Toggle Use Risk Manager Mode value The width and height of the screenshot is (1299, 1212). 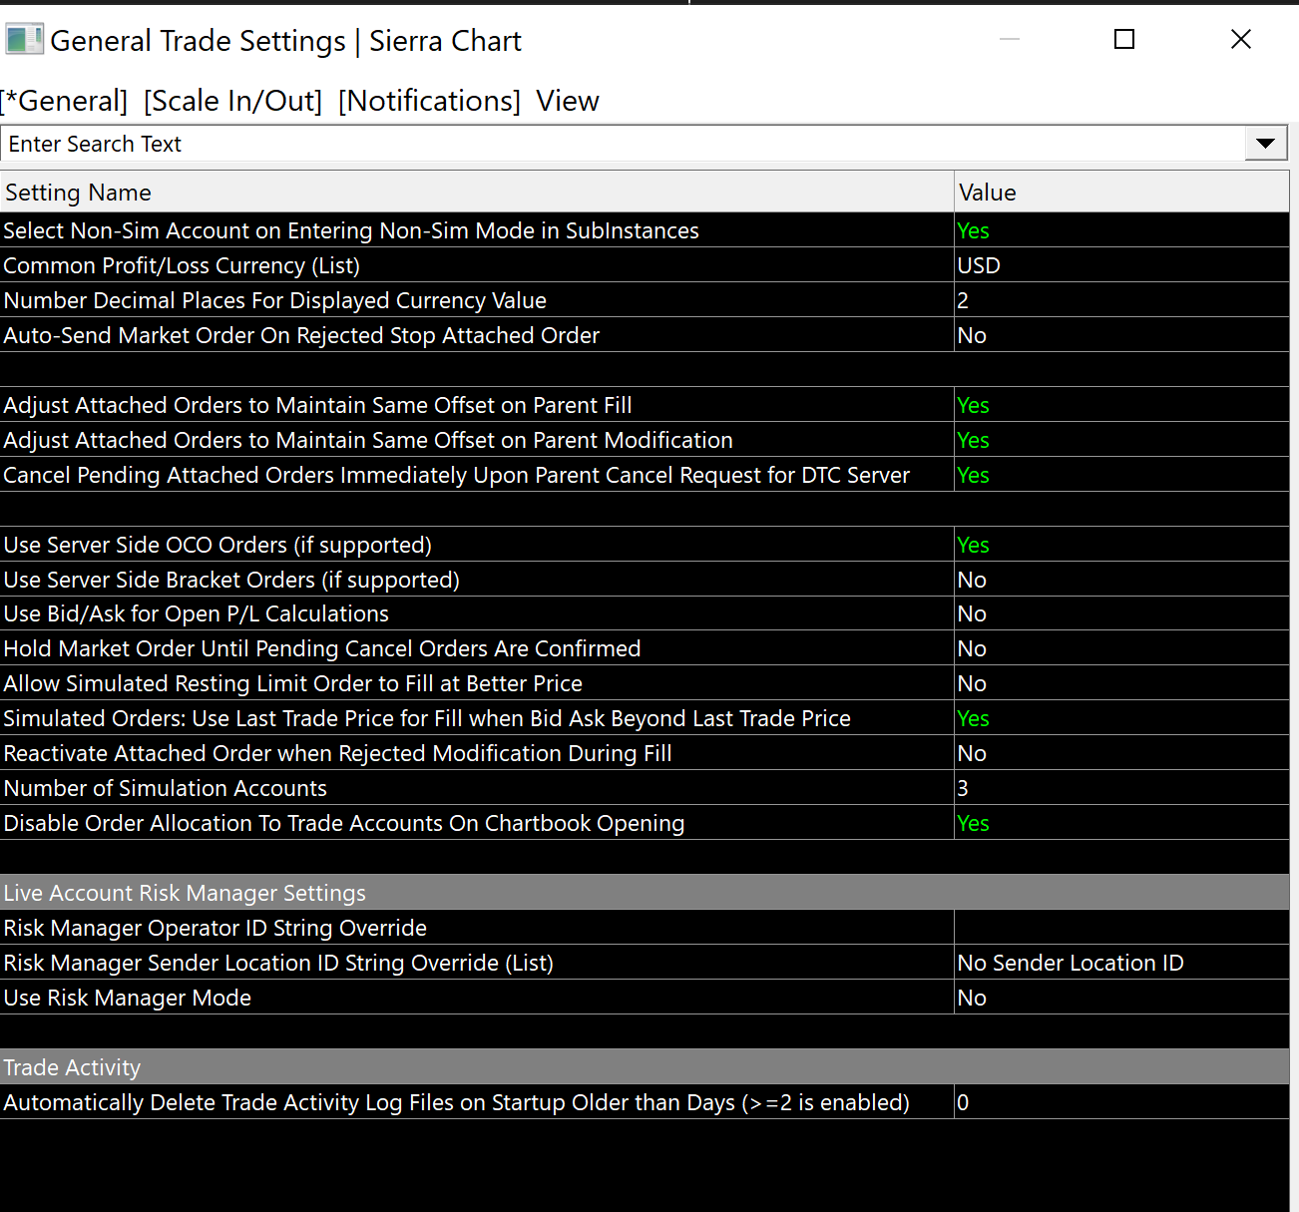point(972,998)
